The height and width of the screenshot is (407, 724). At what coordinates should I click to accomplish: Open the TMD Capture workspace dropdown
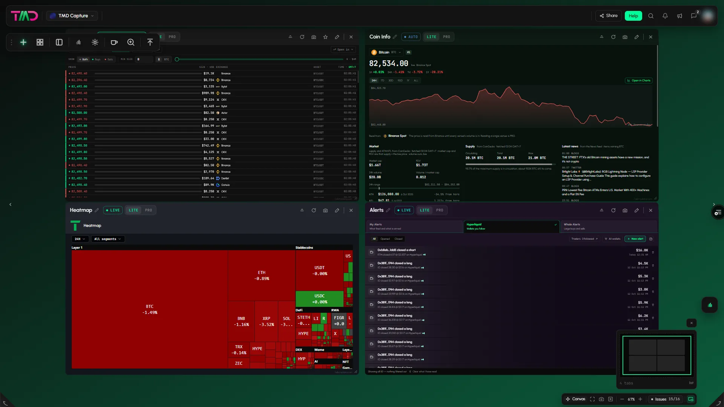pos(72,16)
